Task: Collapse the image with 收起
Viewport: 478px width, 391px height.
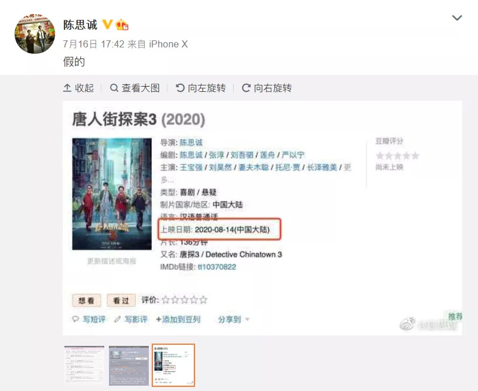Action: click(x=78, y=88)
